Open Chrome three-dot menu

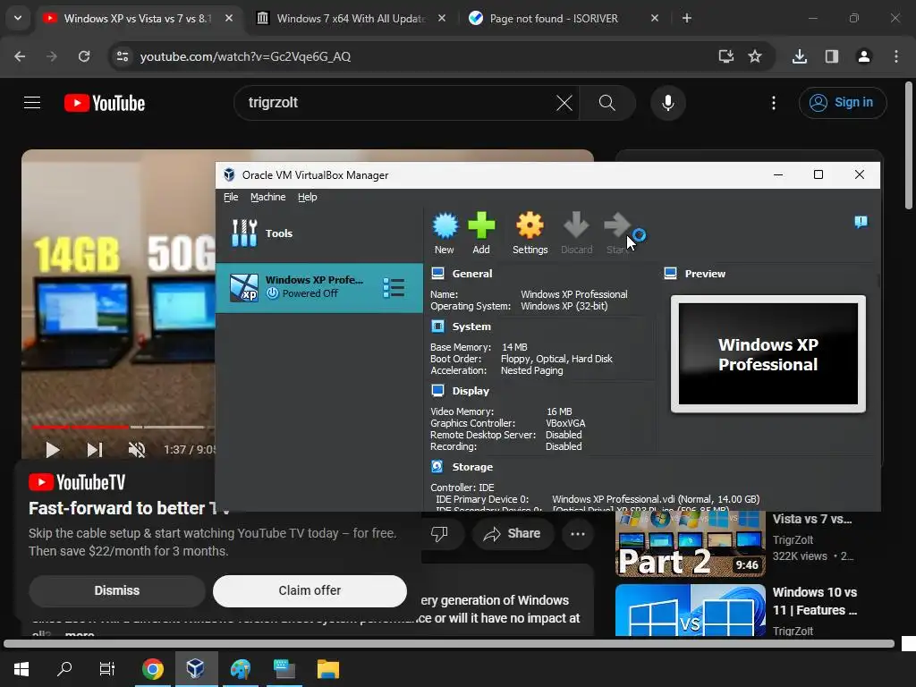tap(896, 56)
